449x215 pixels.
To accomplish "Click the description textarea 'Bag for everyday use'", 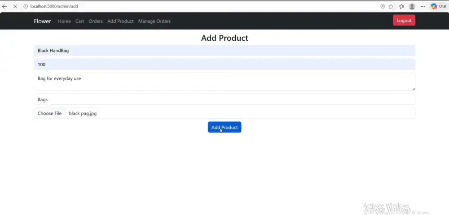I will click(x=224, y=82).
